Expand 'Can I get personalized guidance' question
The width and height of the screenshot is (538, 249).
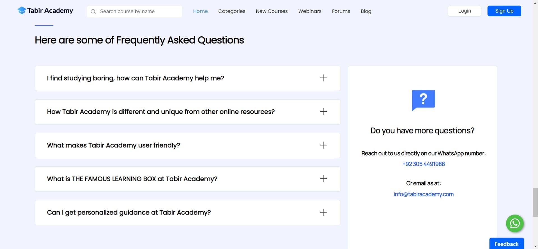pos(129,213)
